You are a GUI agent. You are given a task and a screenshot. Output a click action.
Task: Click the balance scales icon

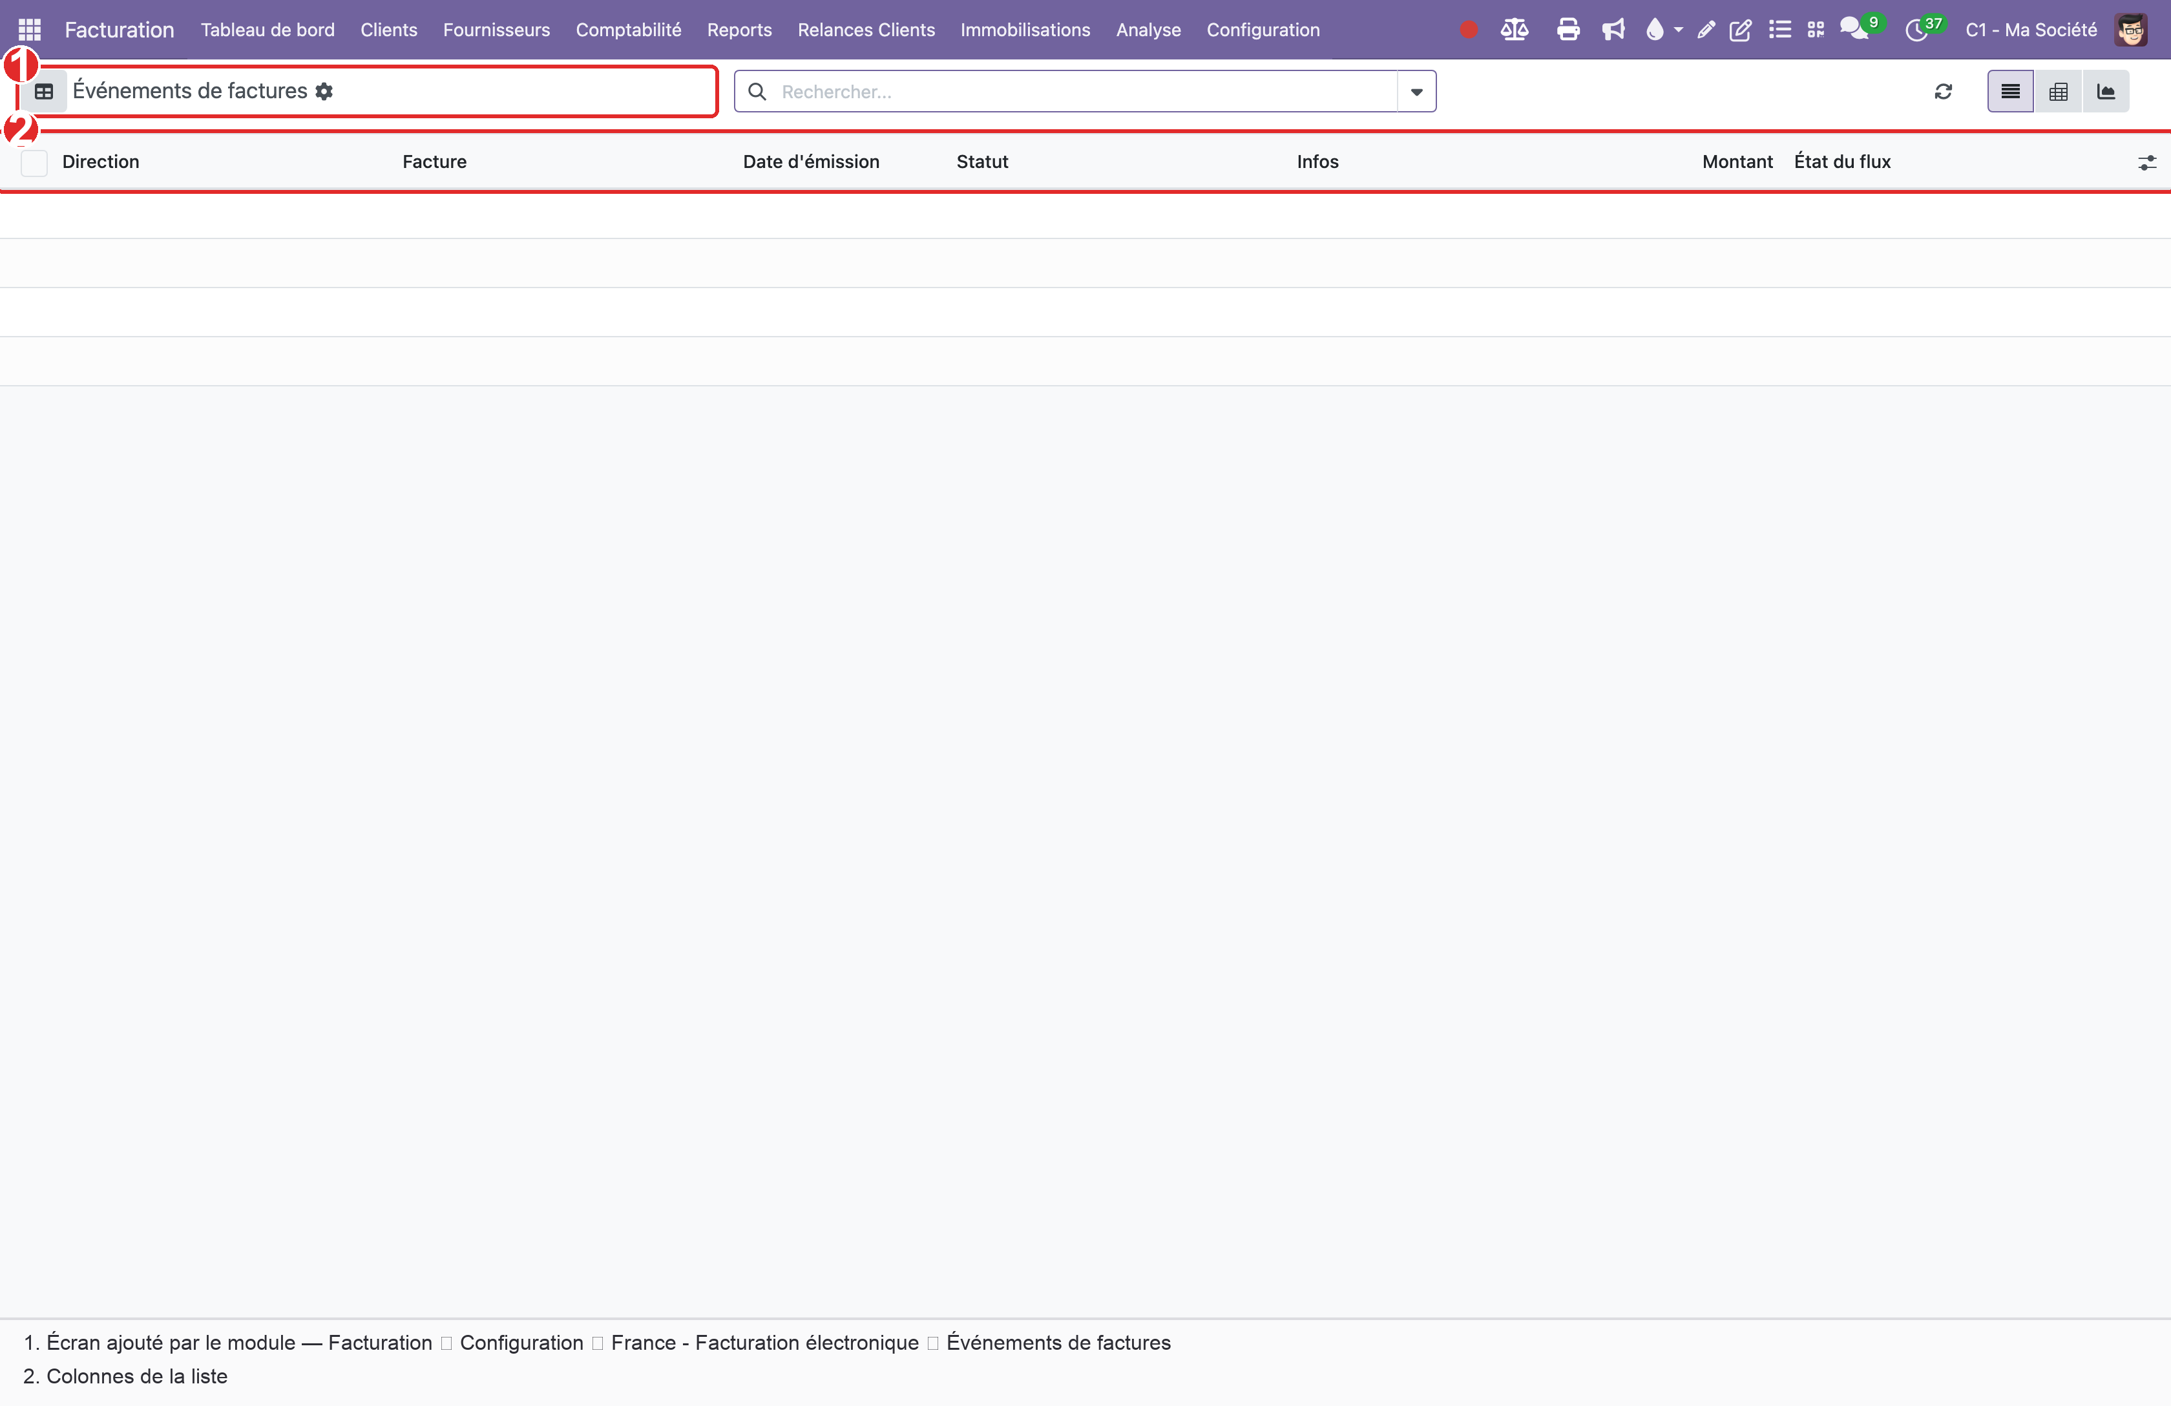1515,30
